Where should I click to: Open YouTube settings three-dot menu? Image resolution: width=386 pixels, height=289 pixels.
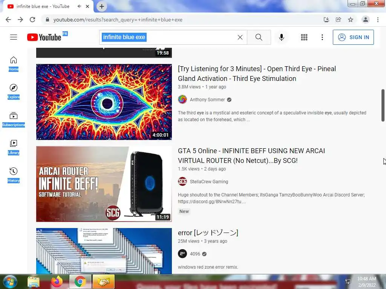(x=322, y=37)
